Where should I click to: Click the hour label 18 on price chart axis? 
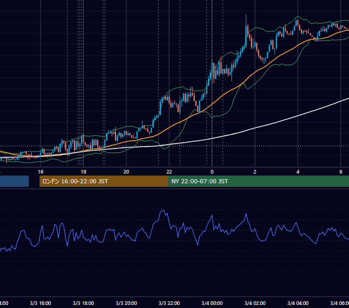[83, 172]
